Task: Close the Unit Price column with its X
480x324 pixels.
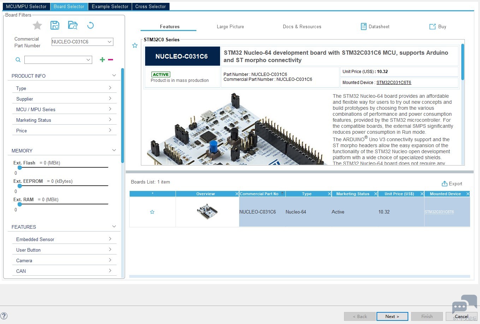Action: click(422, 194)
